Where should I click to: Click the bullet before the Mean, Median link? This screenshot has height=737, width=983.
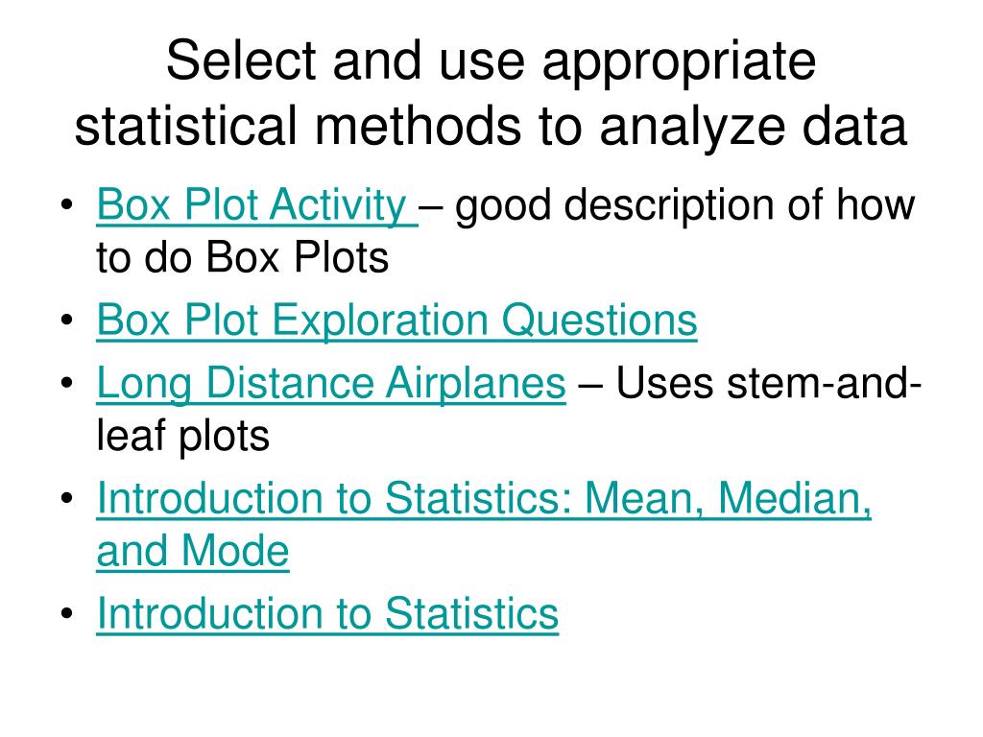[67, 499]
